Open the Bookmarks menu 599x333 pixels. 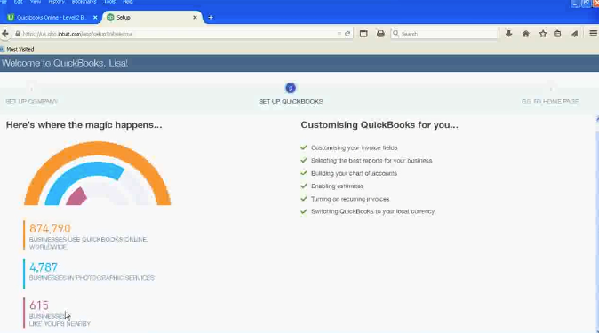click(x=84, y=2)
